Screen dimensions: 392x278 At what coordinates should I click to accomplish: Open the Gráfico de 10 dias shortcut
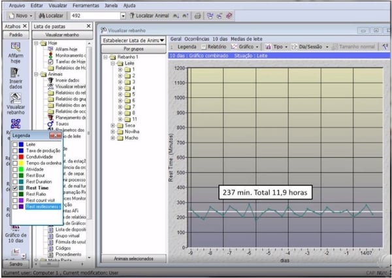tap(16, 235)
